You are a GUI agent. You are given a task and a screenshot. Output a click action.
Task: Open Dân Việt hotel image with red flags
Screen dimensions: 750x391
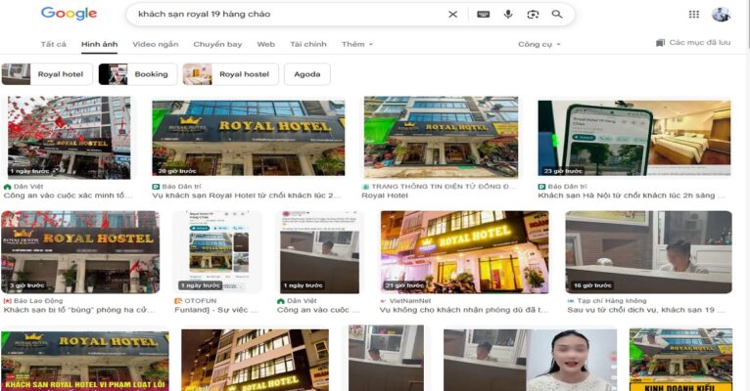pos(69,138)
